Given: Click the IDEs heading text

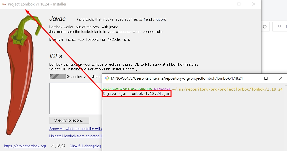Looking at the screenshot, I should [56, 56].
